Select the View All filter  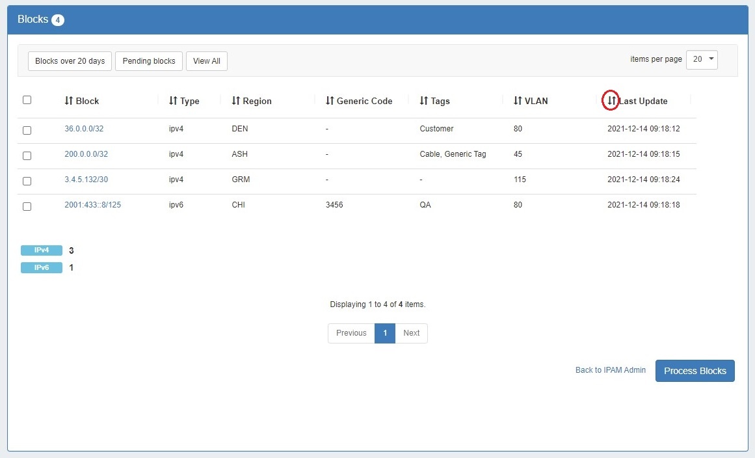tap(207, 61)
